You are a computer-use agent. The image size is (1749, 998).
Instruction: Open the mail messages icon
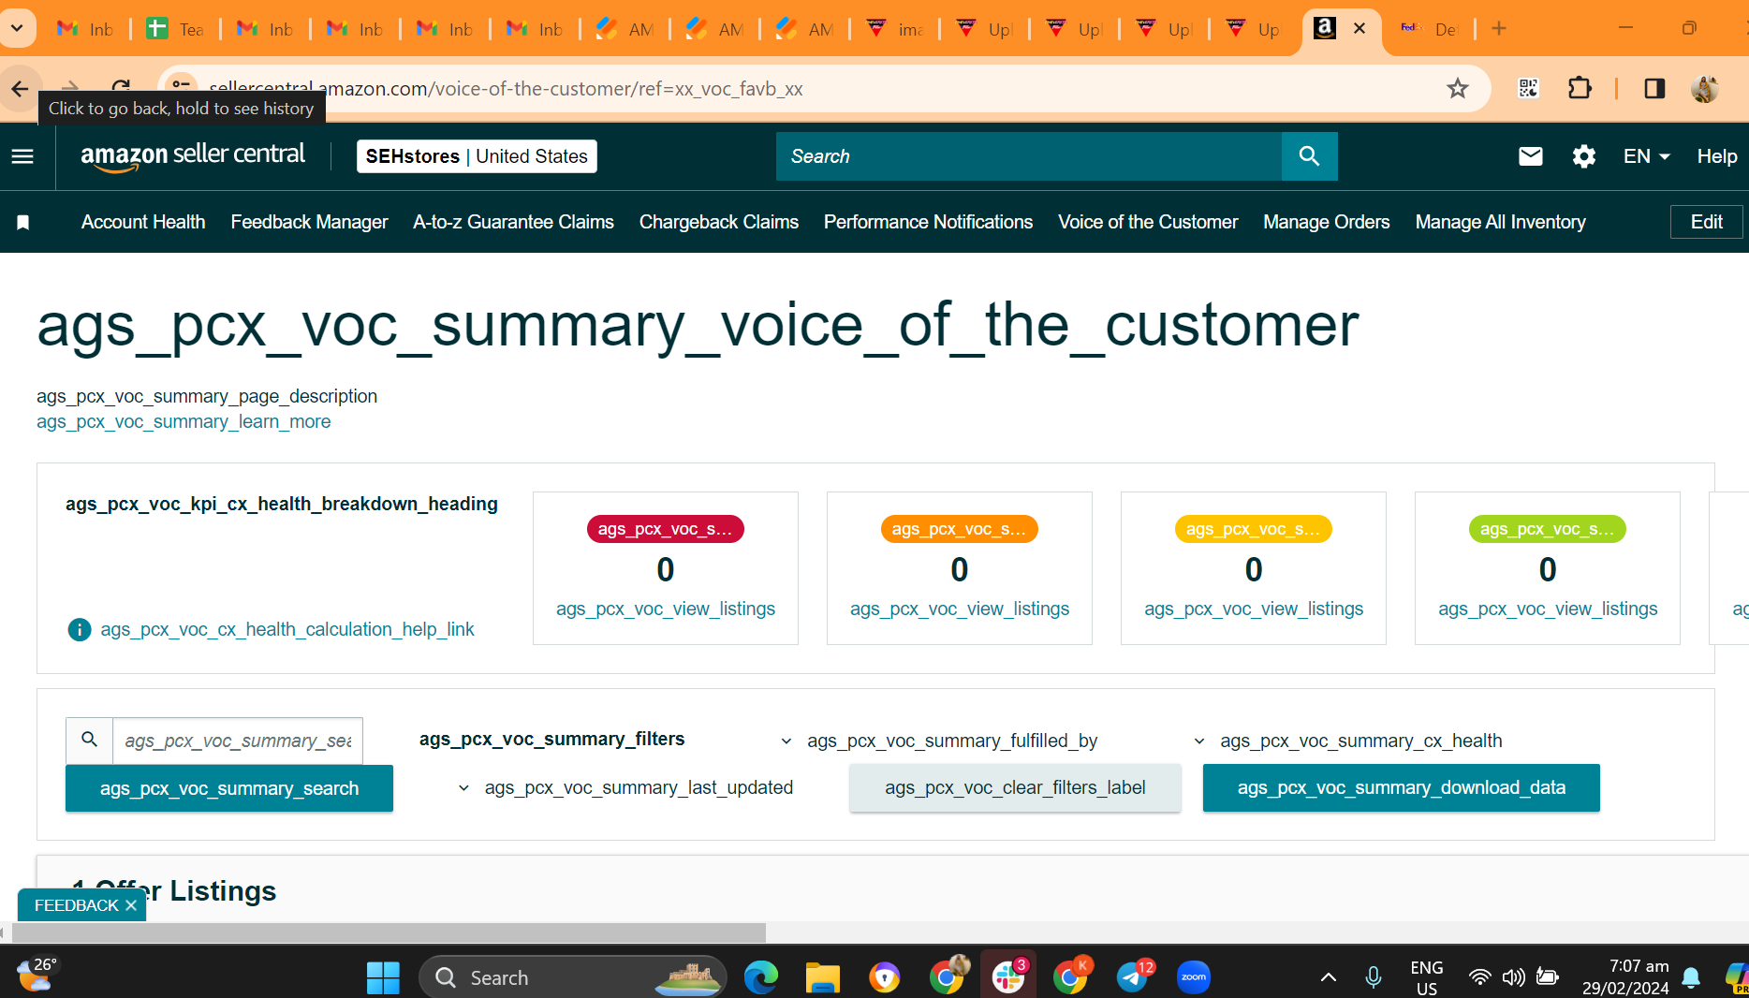[1530, 156]
